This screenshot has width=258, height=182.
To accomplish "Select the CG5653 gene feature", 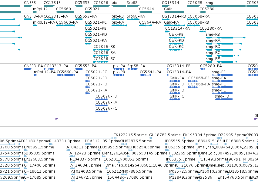I will pos(79,6).
